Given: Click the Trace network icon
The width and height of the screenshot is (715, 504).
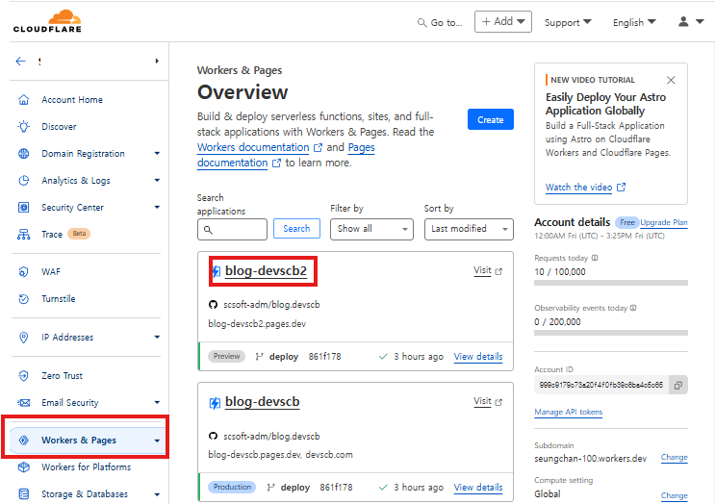Looking at the screenshot, I should pos(24,235).
